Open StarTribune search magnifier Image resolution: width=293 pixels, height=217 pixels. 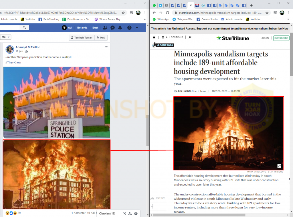click(x=190, y=37)
